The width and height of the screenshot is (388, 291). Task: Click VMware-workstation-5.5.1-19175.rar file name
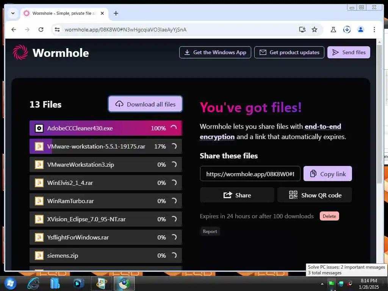[x=96, y=147]
